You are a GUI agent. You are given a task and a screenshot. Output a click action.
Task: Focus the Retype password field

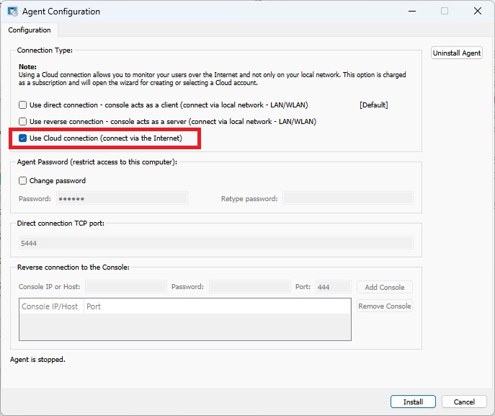click(x=347, y=198)
